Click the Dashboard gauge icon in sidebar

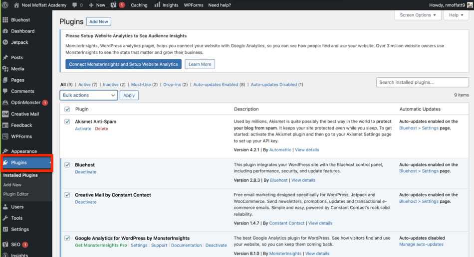[5, 31]
